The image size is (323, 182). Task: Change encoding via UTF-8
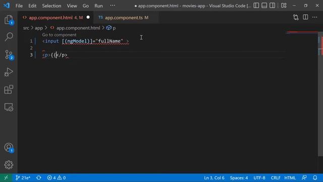[x=259, y=177]
